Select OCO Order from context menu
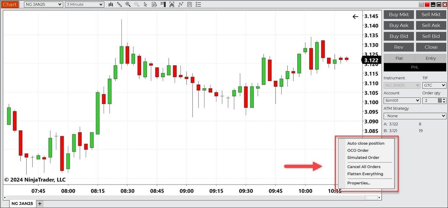448x208 pixels. (x=358, y=150)
